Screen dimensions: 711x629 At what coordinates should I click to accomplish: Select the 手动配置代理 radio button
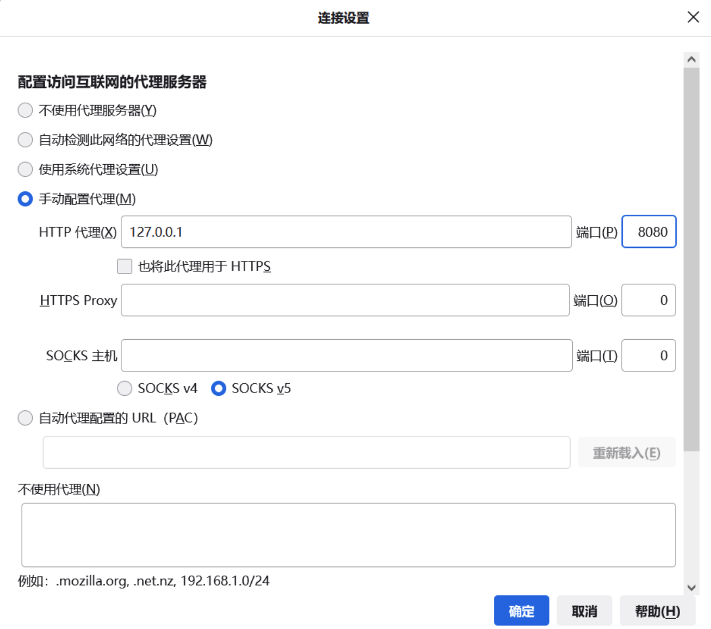point(25,200)
